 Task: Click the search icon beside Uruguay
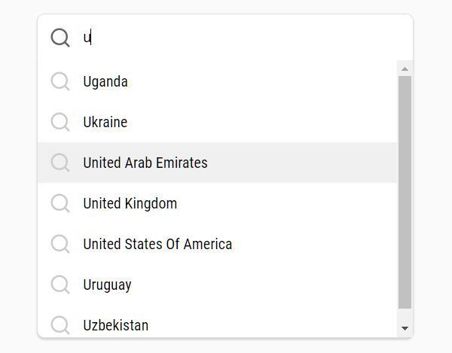(x=60, y=285)
